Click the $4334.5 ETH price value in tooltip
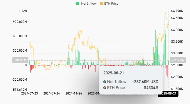190x104 pixels. pos(151,88)
